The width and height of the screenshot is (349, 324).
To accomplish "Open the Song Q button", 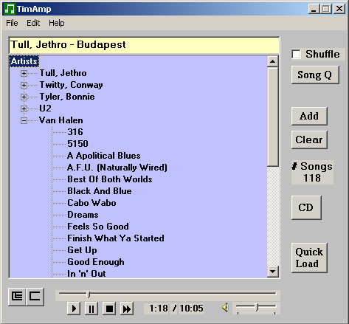I will [315, 75].
